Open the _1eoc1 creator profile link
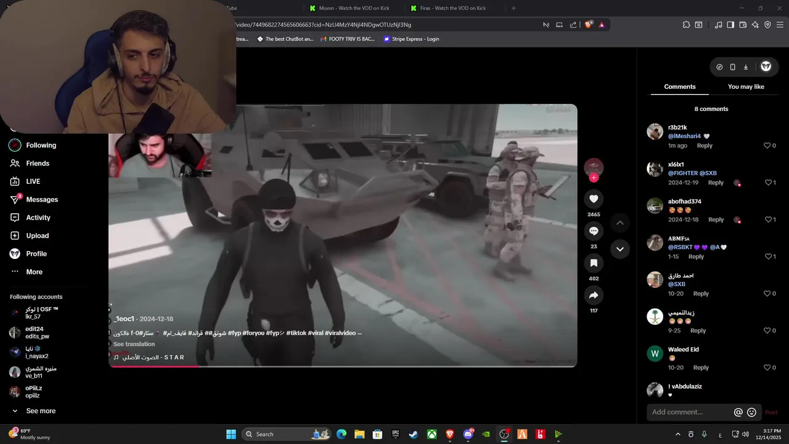This screenshot has height=444, width=789. [124, 319]
